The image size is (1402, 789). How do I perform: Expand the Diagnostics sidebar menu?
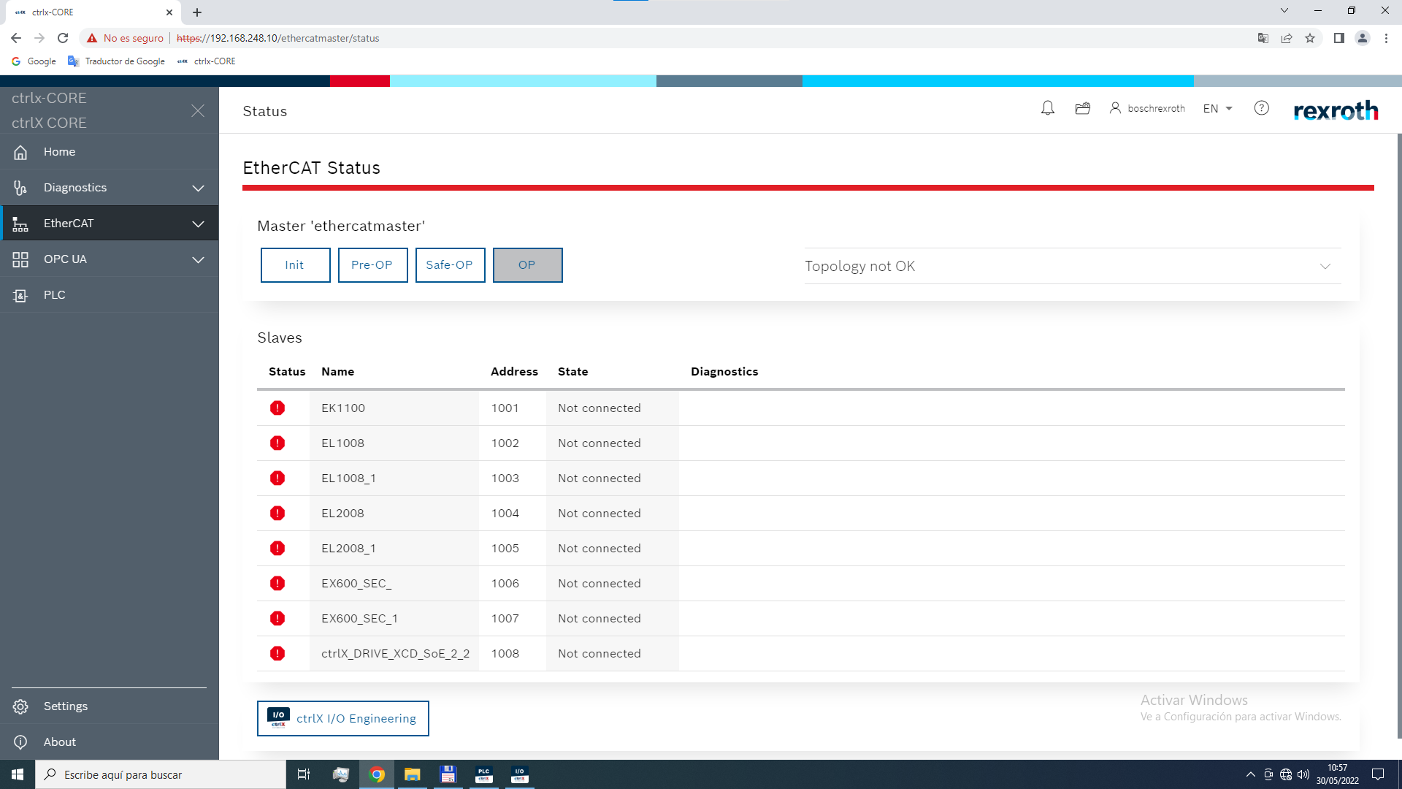point(198,188)
